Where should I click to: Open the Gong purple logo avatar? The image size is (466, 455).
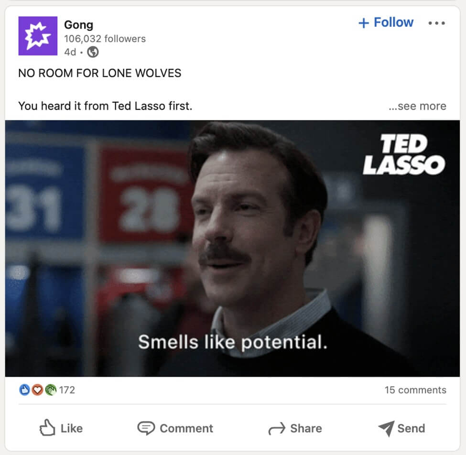point(38,36)
